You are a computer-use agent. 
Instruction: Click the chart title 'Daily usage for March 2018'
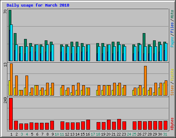(38, 5)
